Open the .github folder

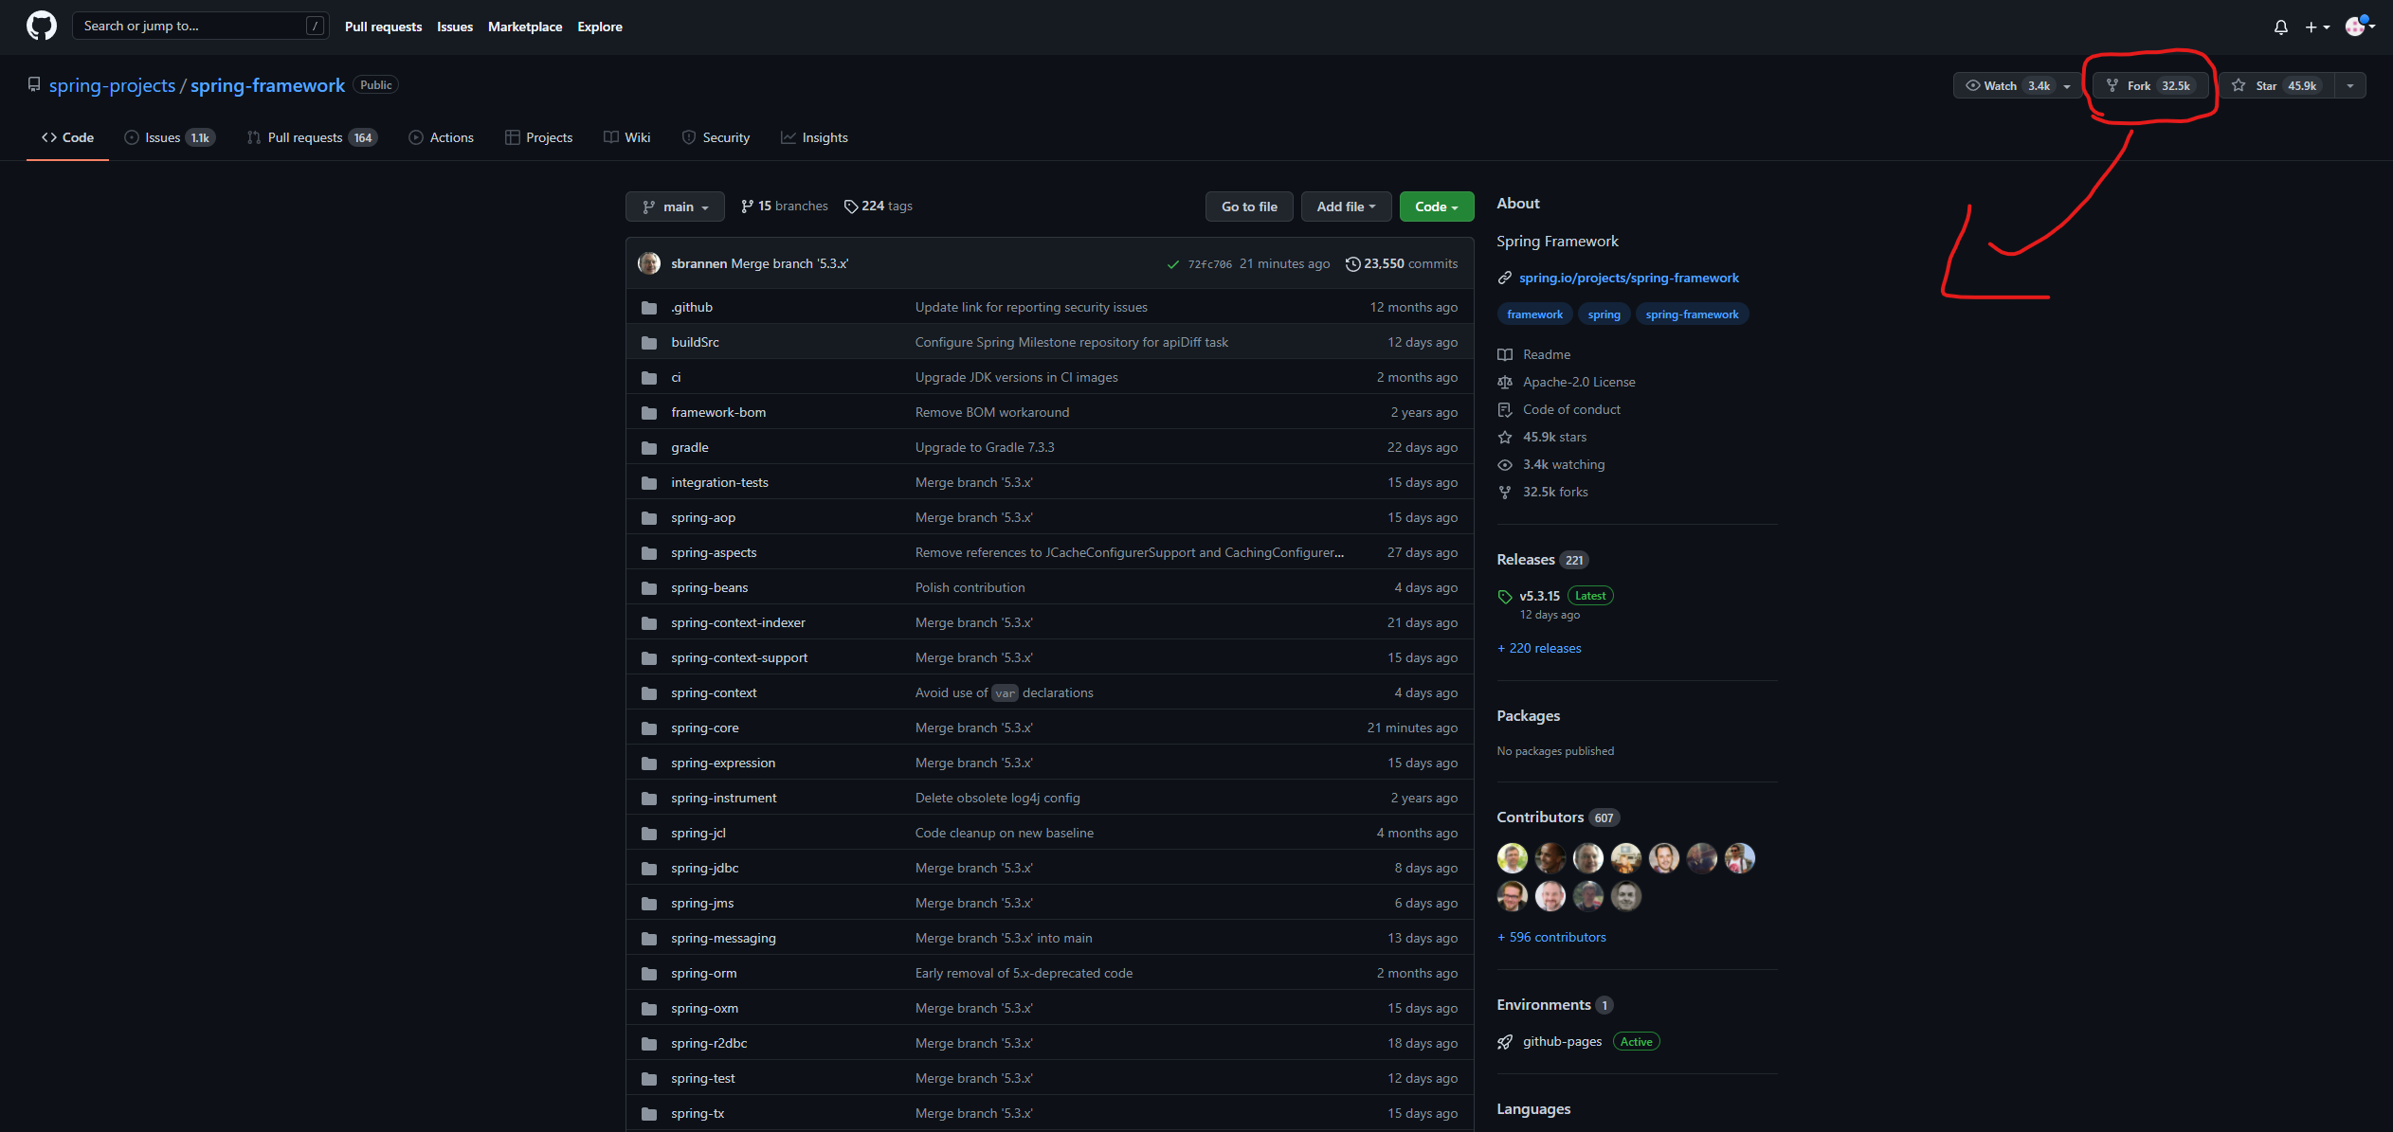[x=692, y=307]
